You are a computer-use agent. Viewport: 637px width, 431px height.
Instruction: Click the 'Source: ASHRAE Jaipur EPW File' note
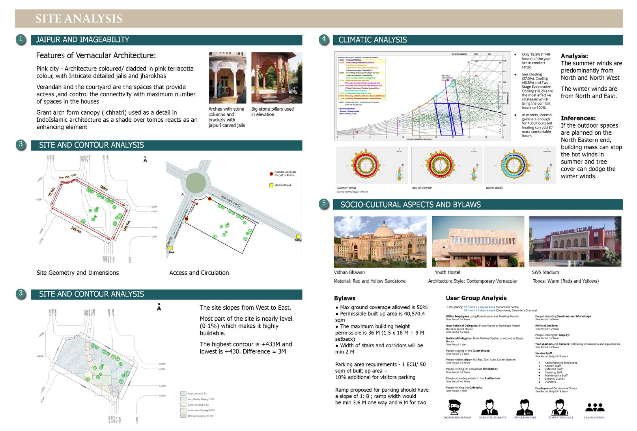click(x=353, y=192)
